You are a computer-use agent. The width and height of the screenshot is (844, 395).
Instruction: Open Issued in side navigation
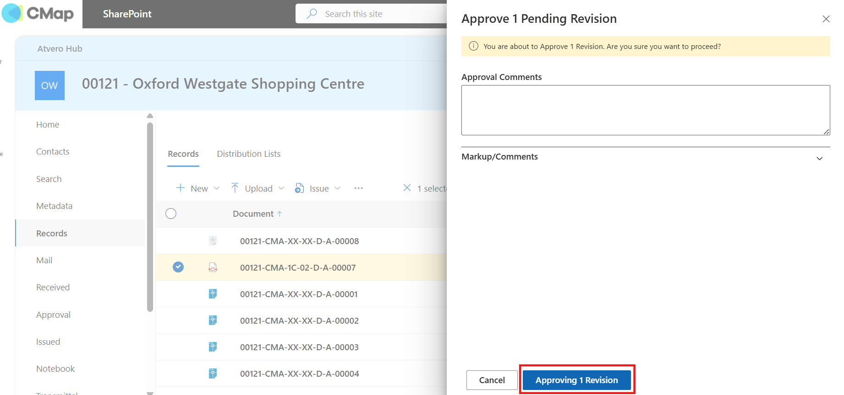48,342
